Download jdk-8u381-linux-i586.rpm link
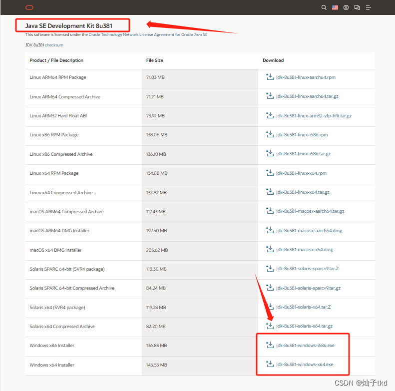The height and width of the screenshot is (391, 395). (302, 135)
